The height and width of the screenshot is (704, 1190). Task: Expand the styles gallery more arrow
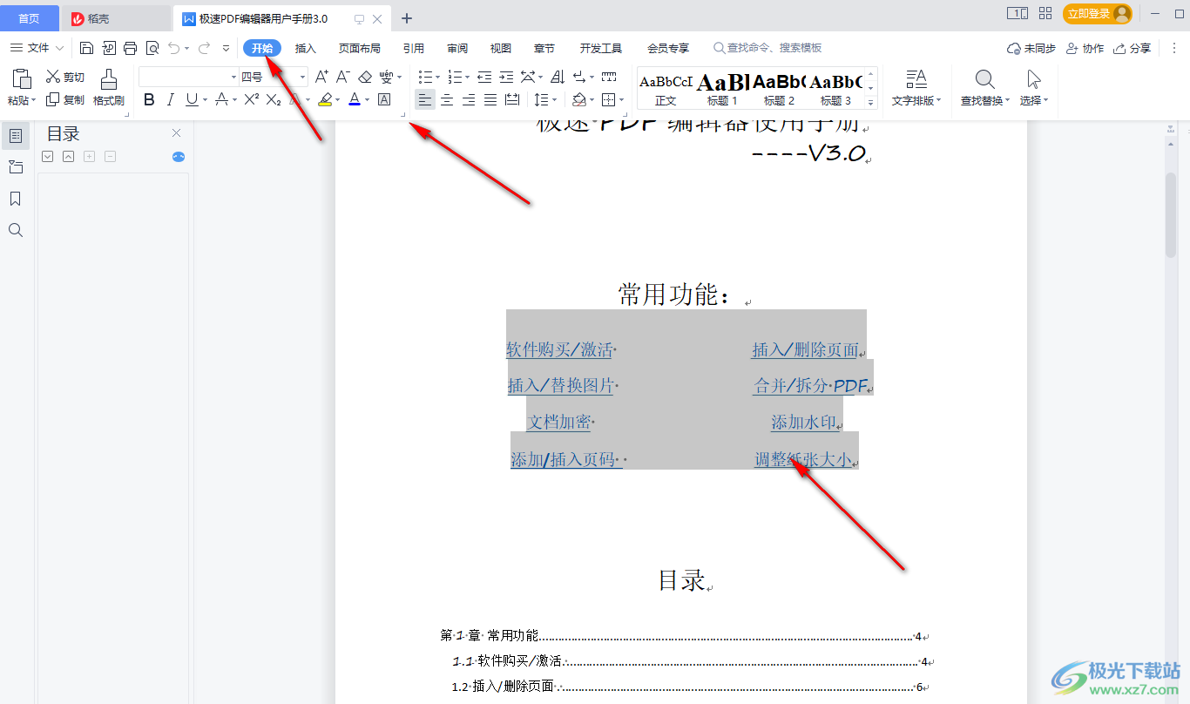point(870,102)
